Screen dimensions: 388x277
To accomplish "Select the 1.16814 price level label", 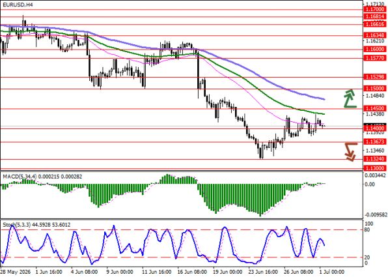I will coord(375,17).
